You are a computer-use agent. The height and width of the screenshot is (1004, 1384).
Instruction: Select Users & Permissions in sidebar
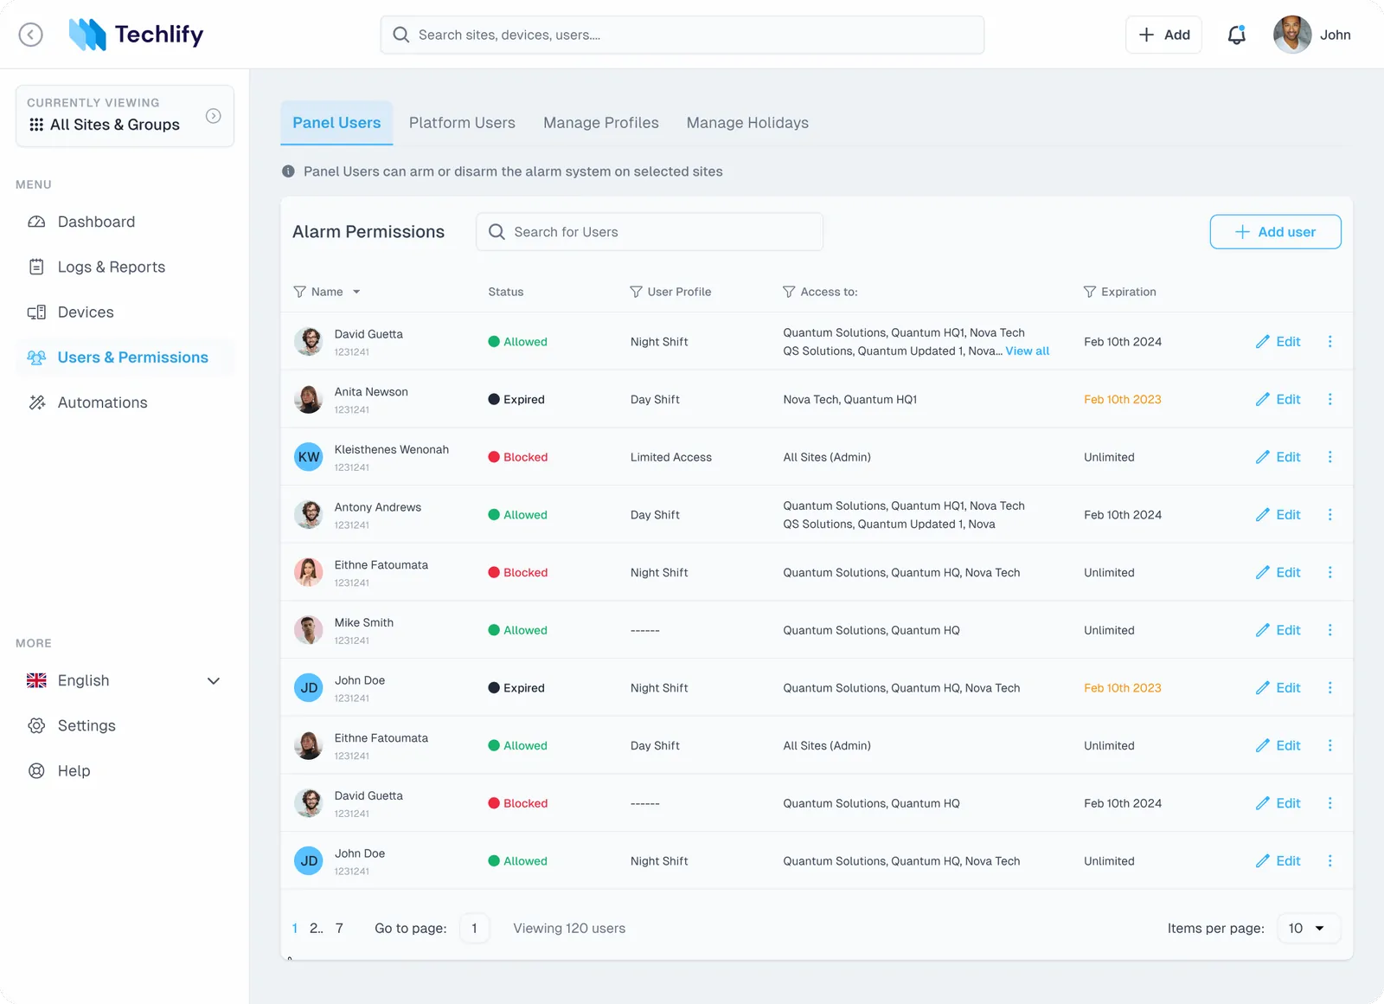point(125,357)
